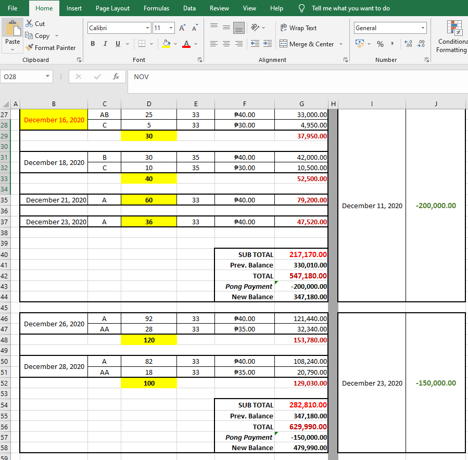Select all cells via corner triangle

coord(5,104)
